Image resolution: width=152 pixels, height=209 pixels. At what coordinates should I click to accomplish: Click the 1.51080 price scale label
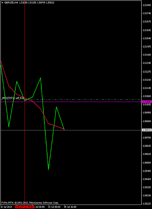click(x=147, y=96)
